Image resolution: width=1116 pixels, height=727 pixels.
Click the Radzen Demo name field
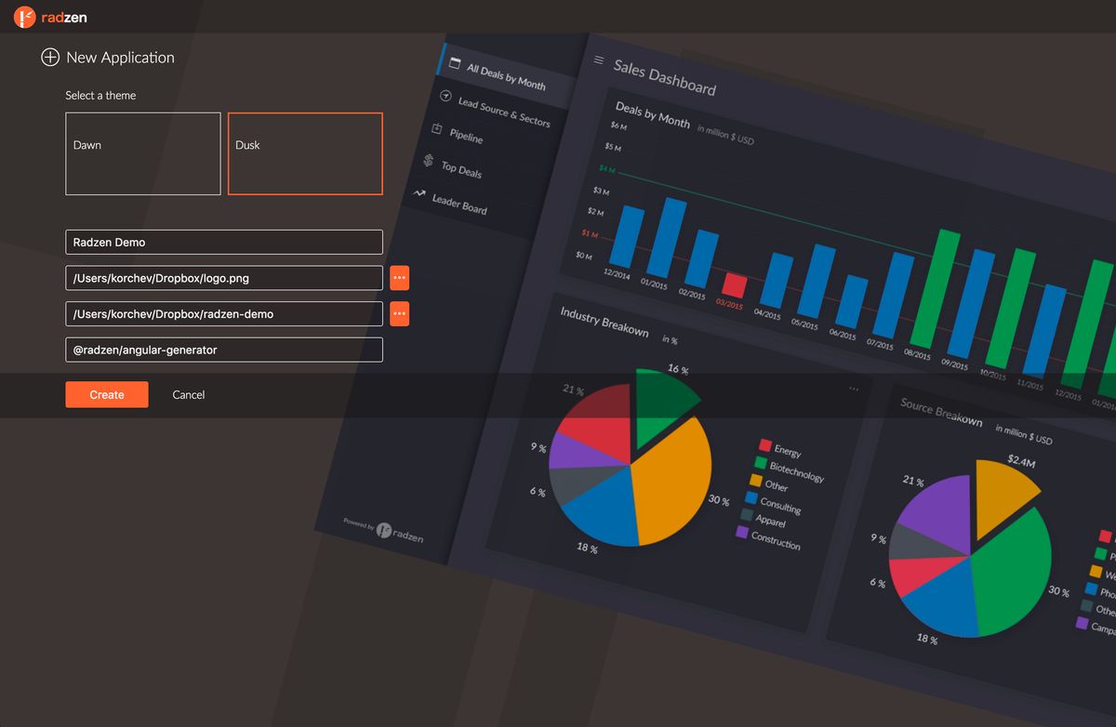(x=223, y=242)
